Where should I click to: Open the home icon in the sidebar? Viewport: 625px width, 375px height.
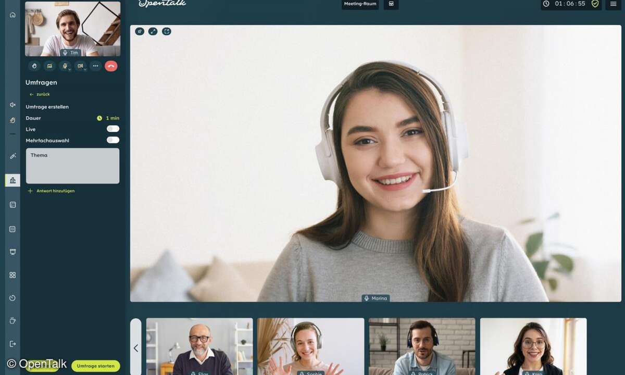point(12,15)
